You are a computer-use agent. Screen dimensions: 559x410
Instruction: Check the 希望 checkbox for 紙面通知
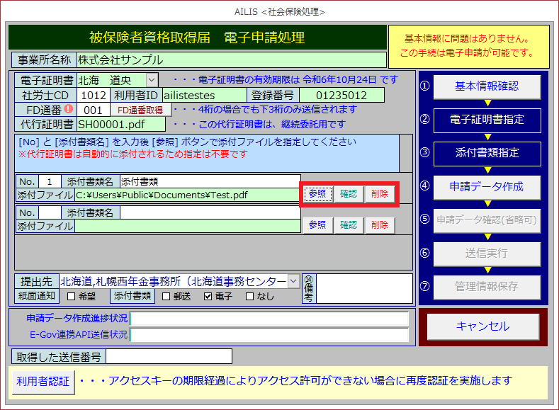coord(72,296)
